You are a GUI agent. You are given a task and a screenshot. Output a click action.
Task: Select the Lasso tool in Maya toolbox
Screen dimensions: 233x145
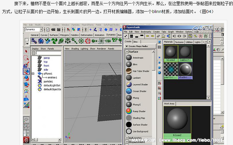(x=26, y=58)
